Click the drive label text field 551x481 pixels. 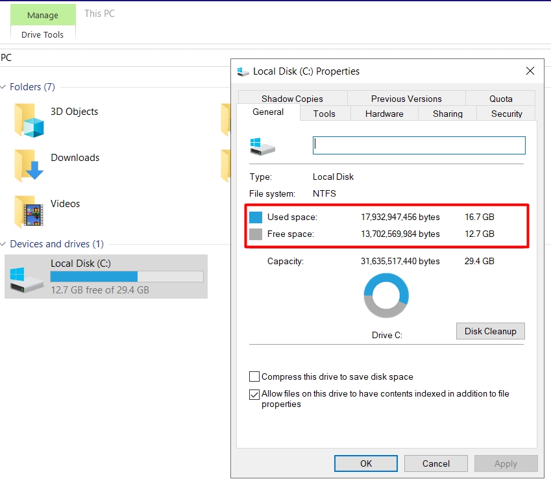click(x=419, y=145)
